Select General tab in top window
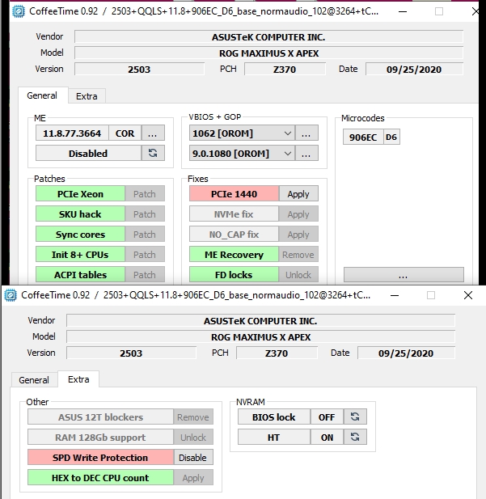The height and width of the screenshot is (499, 486). [x=42, y=95]
